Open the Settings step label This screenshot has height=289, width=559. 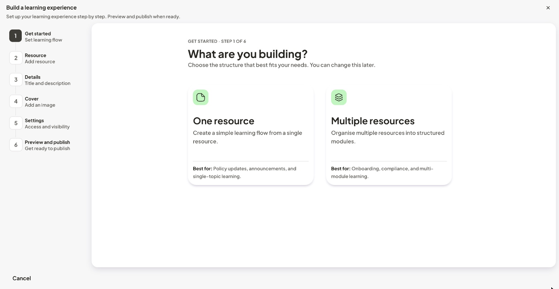coord(34,121)
